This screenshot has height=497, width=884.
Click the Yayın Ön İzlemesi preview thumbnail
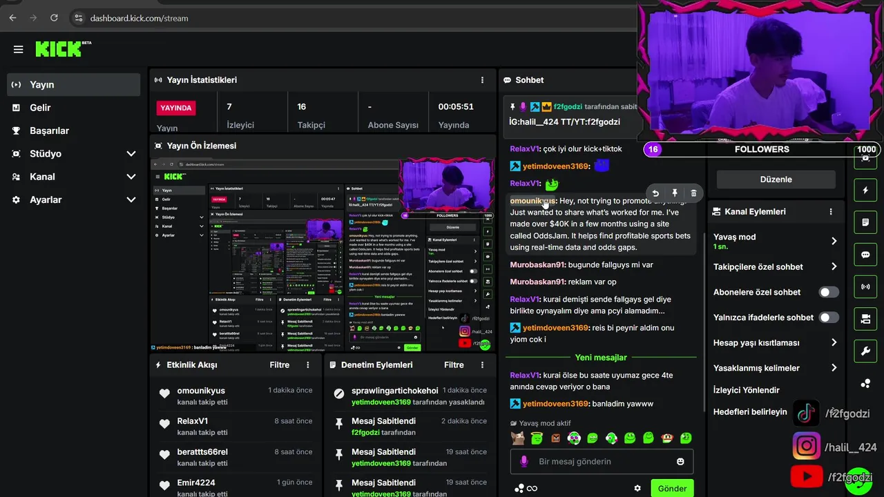pyautogui.click(x=323, y=255)
